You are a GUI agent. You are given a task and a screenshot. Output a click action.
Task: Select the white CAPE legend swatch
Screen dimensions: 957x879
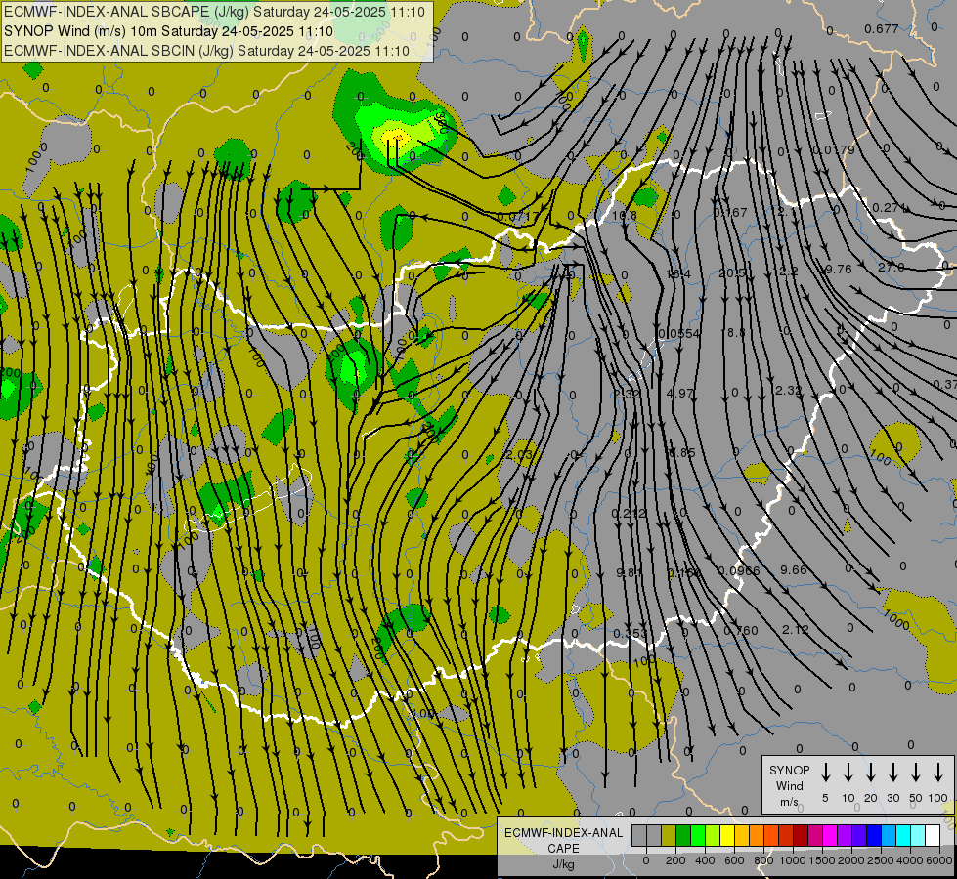click(932, 835)
